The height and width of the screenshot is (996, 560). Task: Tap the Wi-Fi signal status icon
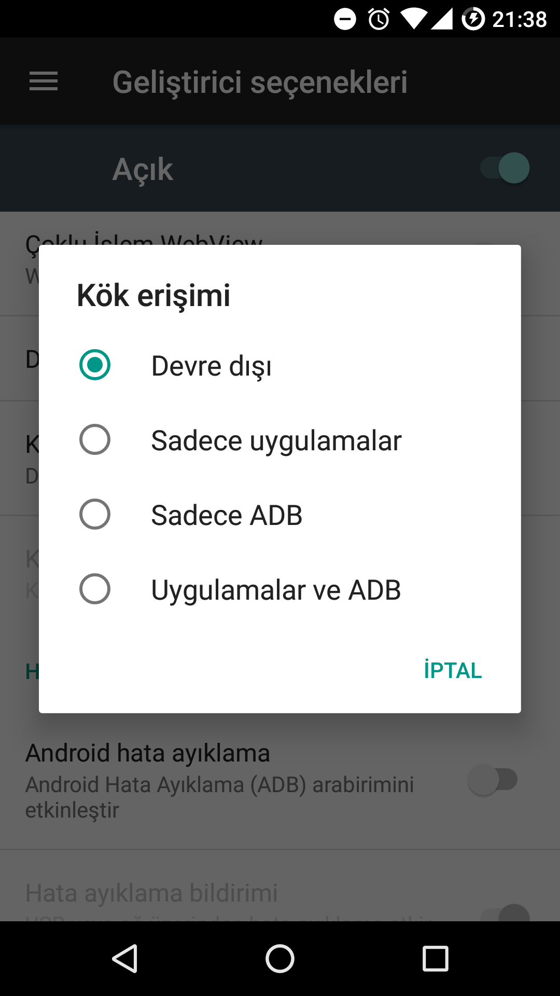pos(414,19)
